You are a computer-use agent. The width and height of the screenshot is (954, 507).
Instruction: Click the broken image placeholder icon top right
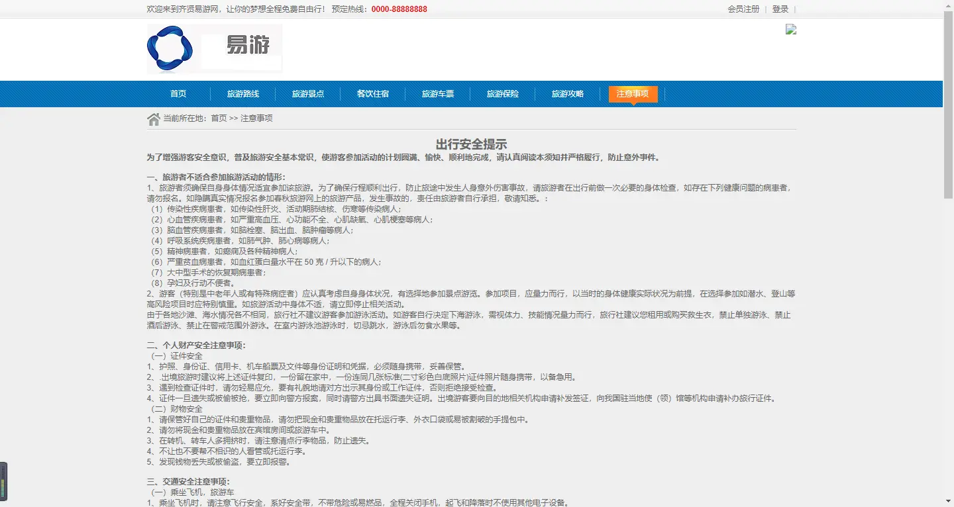pyautogui.click(x=790, y=29)
